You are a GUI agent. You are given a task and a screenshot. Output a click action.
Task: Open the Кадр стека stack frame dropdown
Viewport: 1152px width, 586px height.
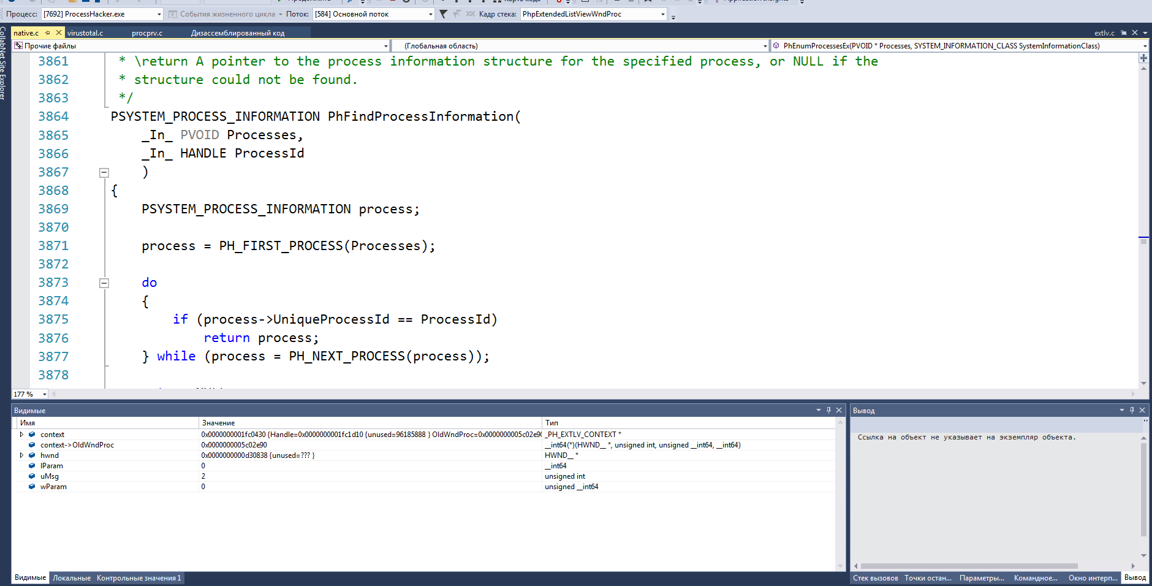click(x=593, y=13)
